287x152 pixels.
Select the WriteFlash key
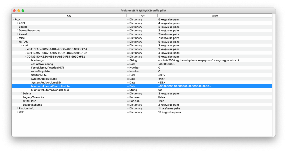click(x=30, y=101)
